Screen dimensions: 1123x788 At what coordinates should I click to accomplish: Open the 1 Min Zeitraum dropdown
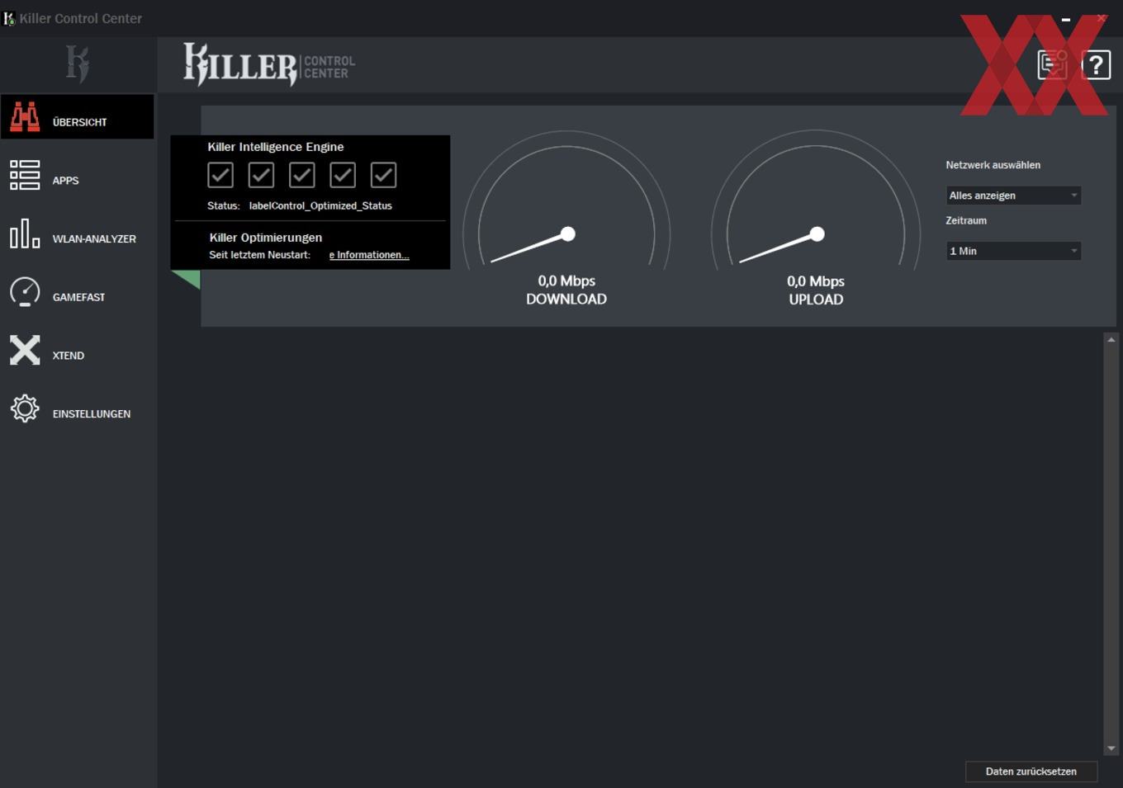(1013, 251)
